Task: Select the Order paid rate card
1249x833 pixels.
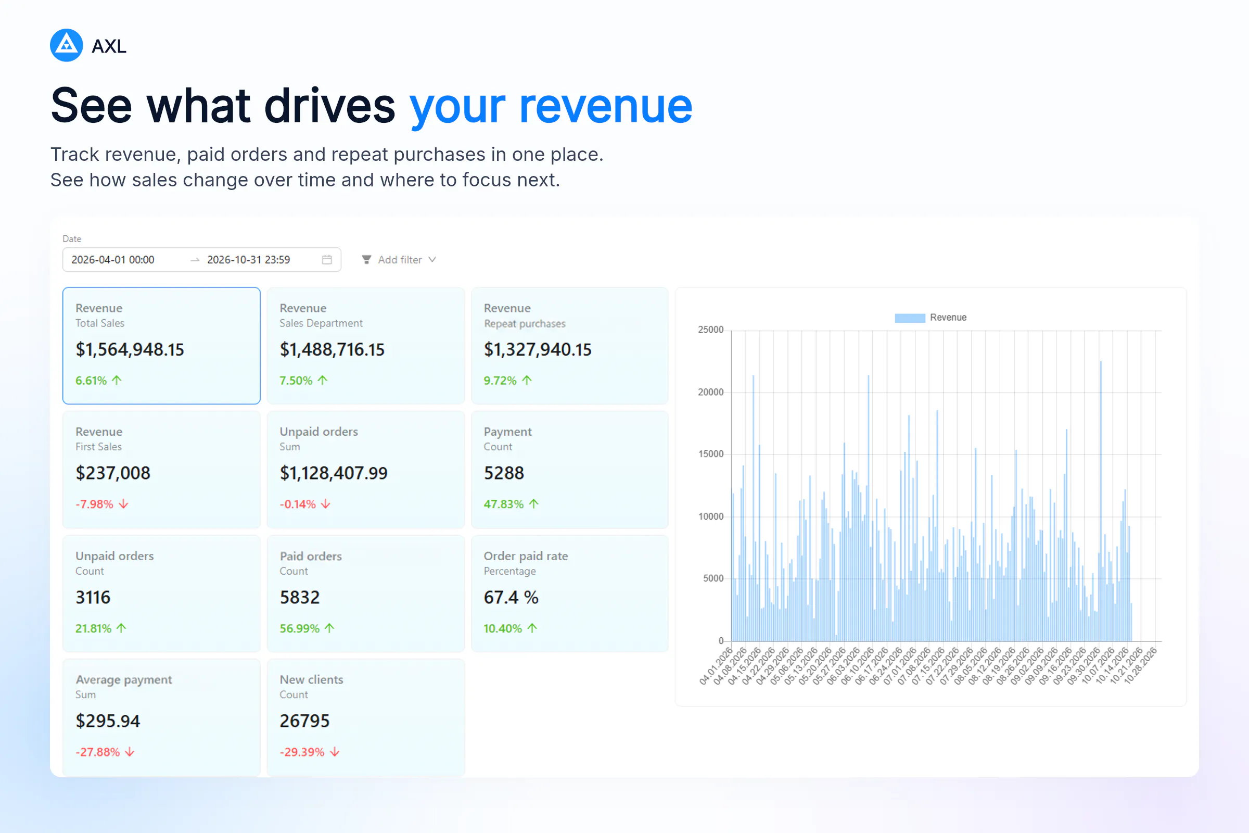Action: pyautogui.click(x=570, y=594)
